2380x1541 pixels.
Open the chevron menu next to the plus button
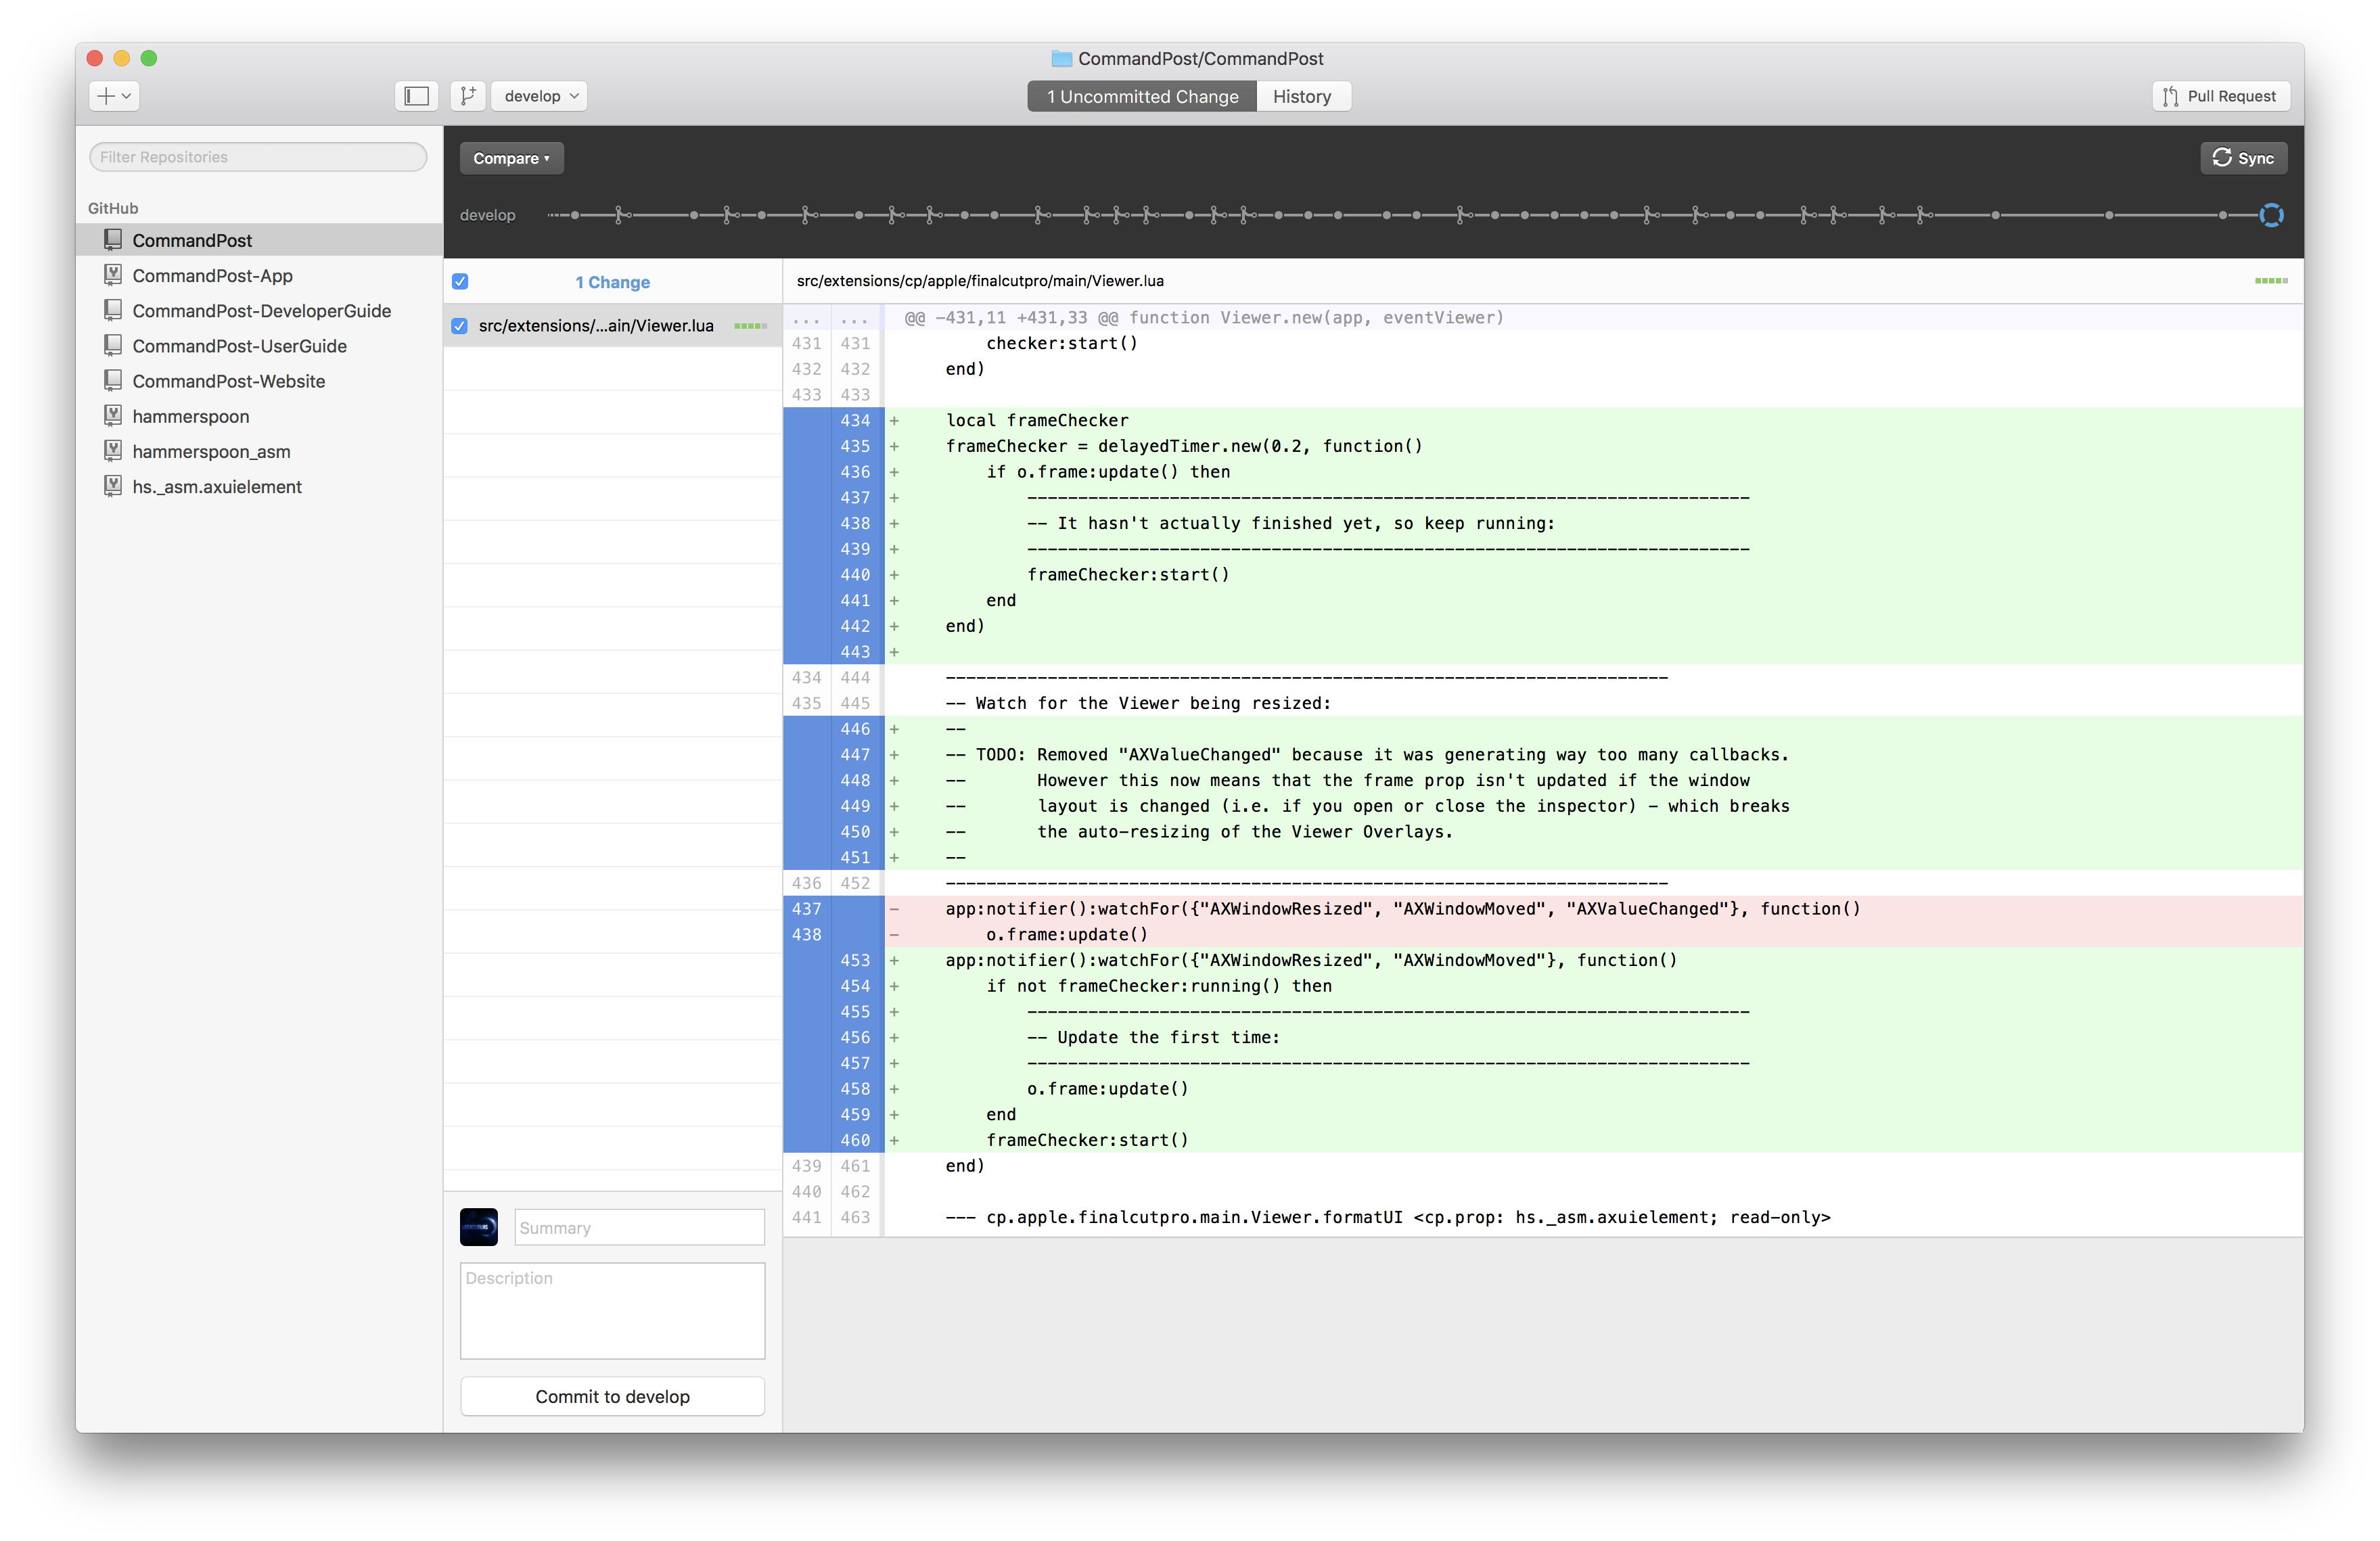125,95
